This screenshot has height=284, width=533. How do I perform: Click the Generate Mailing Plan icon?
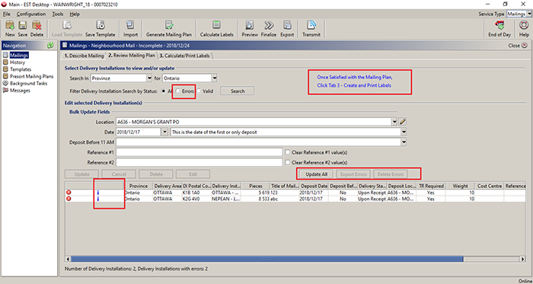(169, 25)
